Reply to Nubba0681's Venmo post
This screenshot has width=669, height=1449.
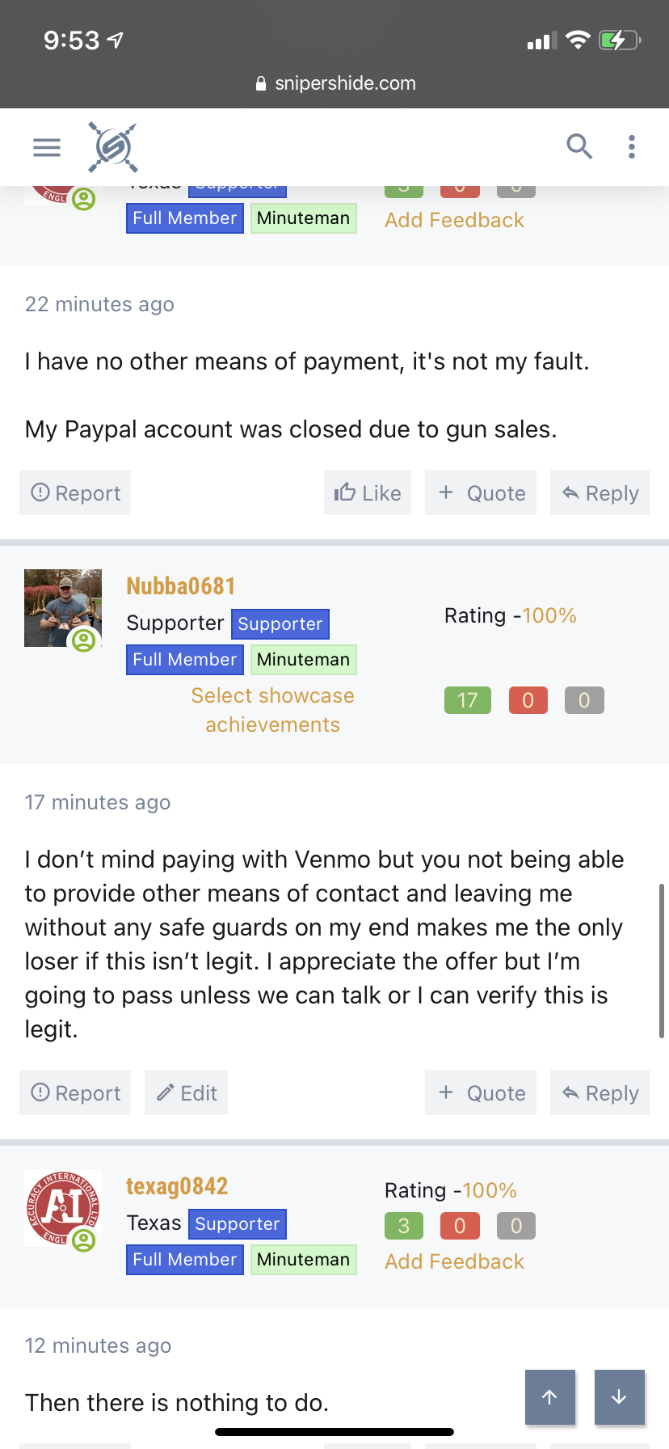tap(600, 1092)
